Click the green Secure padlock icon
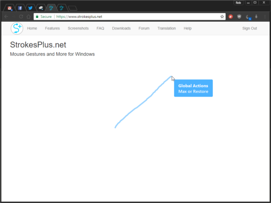 pyautogui.click(x=37, y=16)
